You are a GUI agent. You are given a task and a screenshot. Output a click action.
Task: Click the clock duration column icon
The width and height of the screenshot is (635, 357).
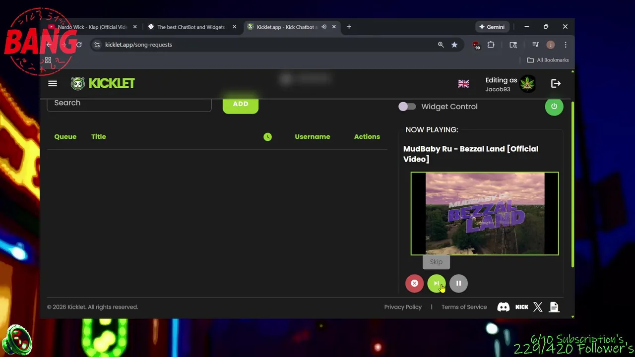pyautogui.click(x=267, y=137)
